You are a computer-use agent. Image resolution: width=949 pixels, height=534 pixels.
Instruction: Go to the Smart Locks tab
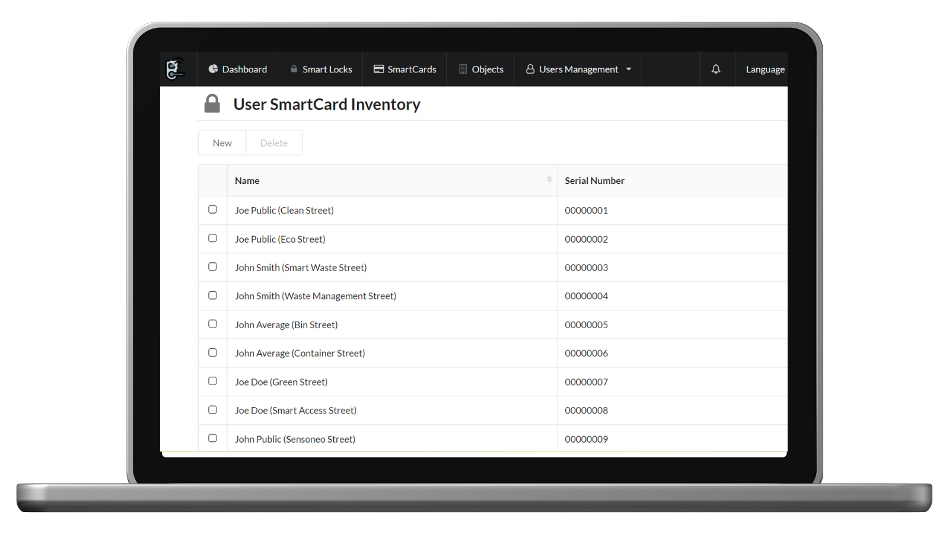pos(321,69)
